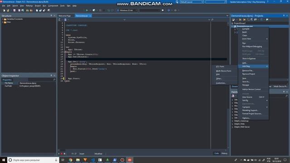290x163 pixels.
Task: Click the step over icon beside the Run button
Action: click(94, 10)
